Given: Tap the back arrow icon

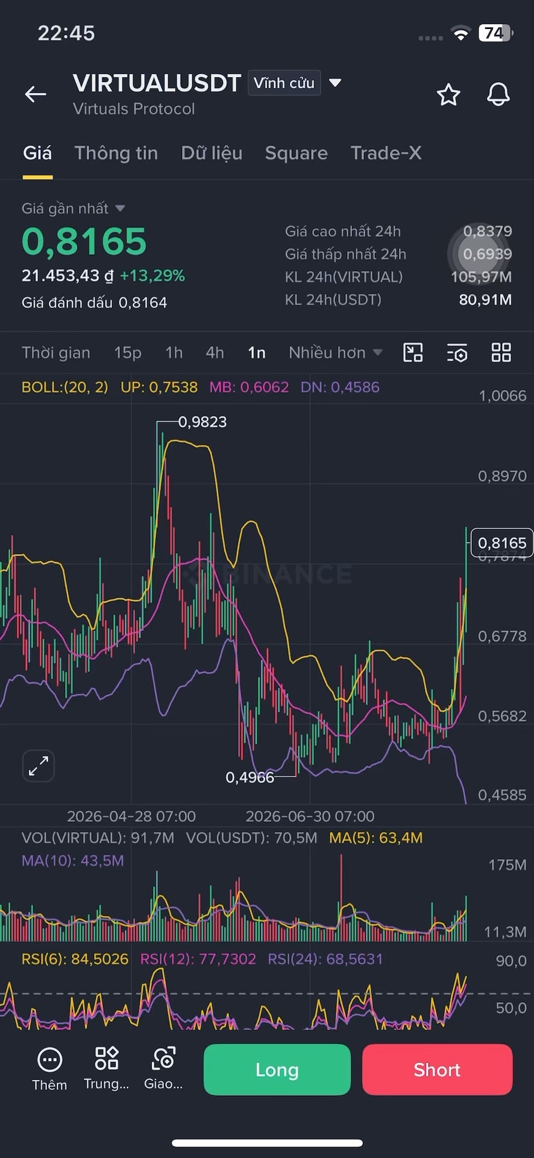Looking at the screenshot, I should 36,94.
